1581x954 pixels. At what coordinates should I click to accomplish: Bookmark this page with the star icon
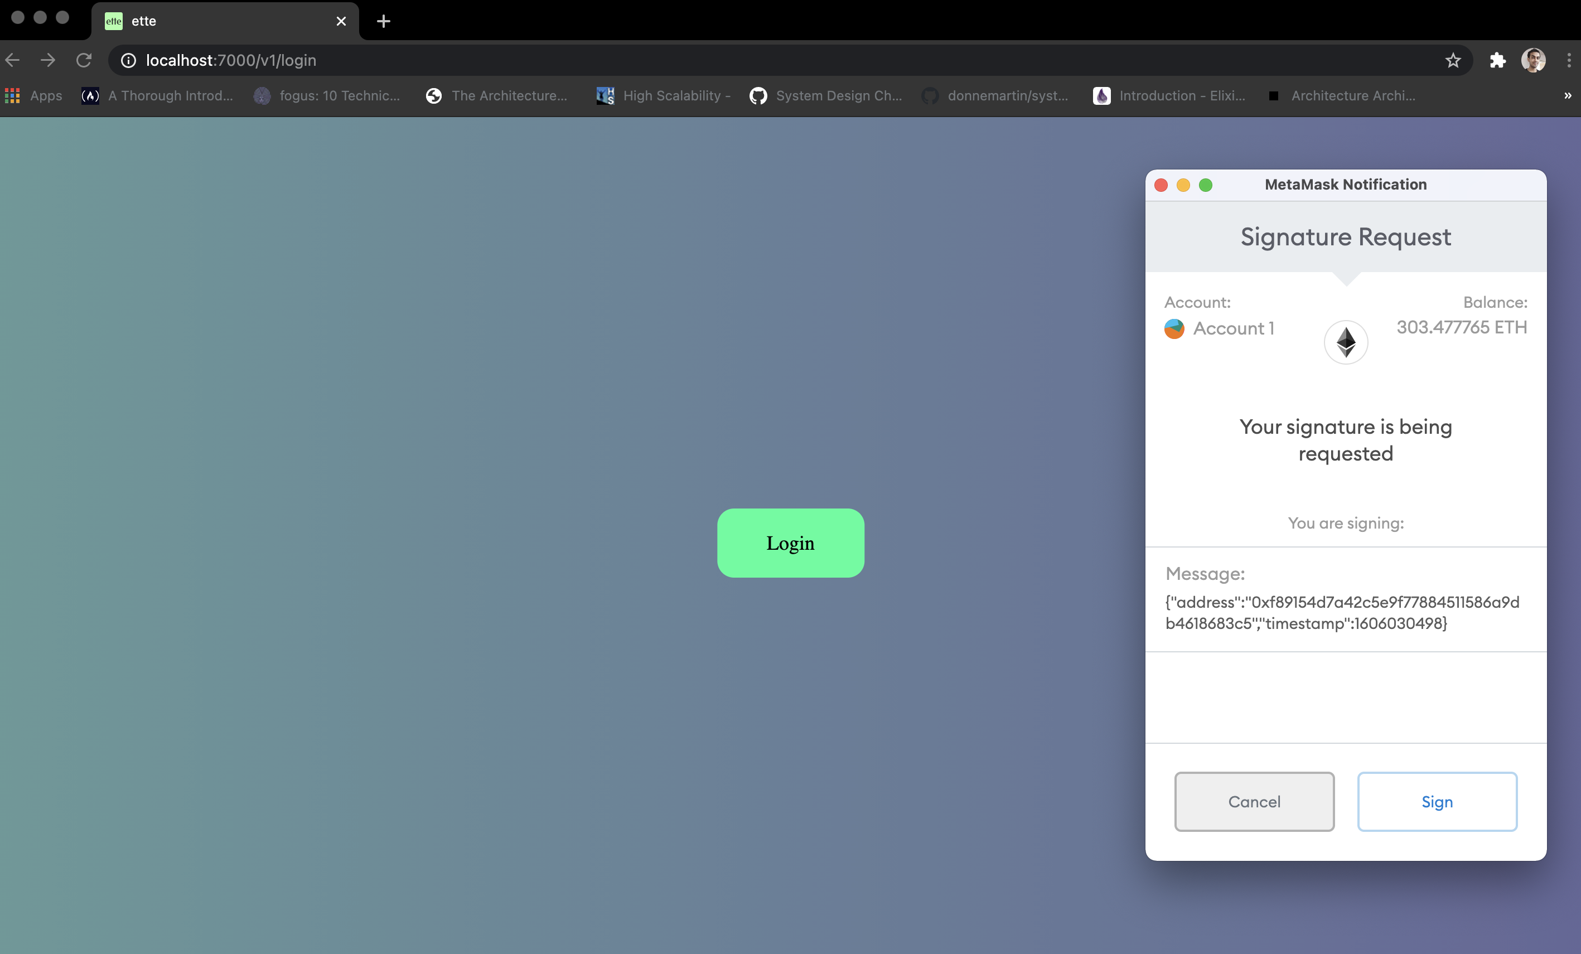[1453, 60]
